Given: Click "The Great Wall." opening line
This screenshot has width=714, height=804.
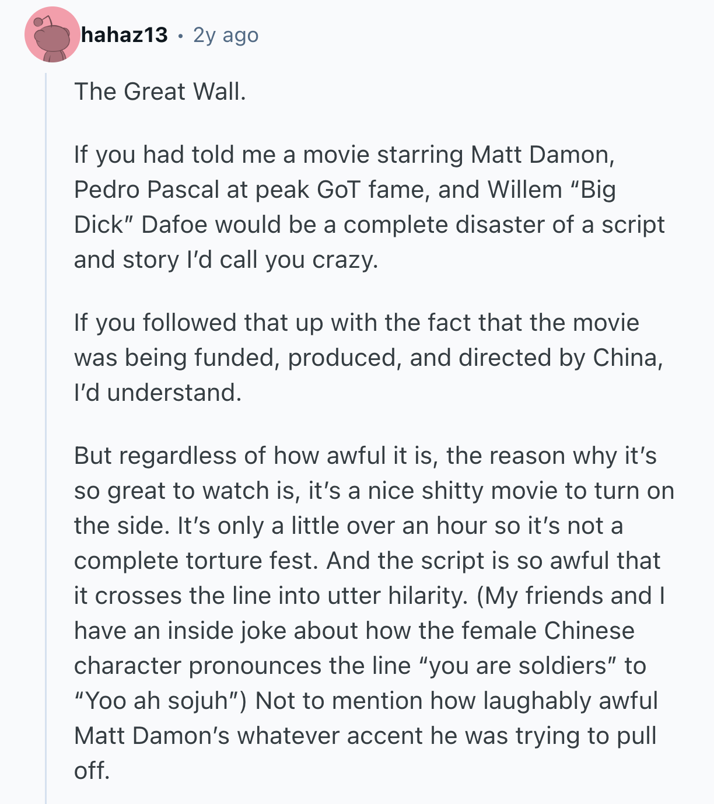Looking at the screenshot, I should [160, 92].
